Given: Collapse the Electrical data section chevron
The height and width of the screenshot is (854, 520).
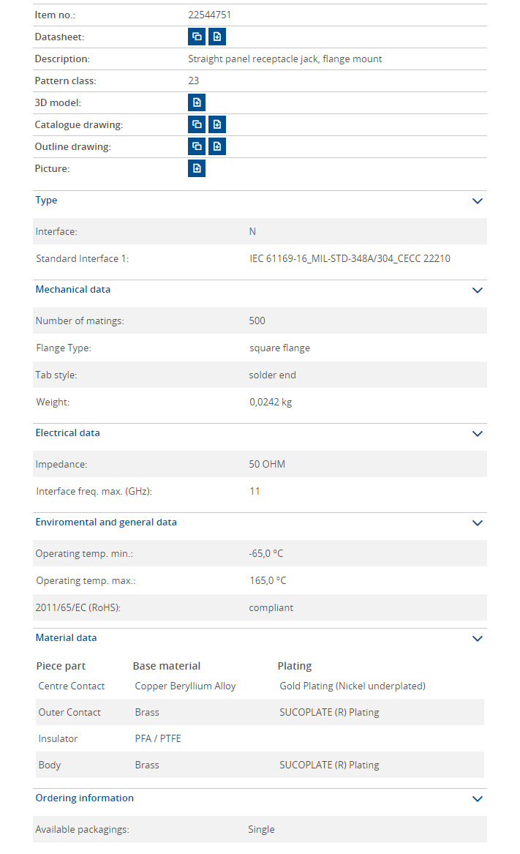Looking at the screenshot, I should (x=478, y=433).
